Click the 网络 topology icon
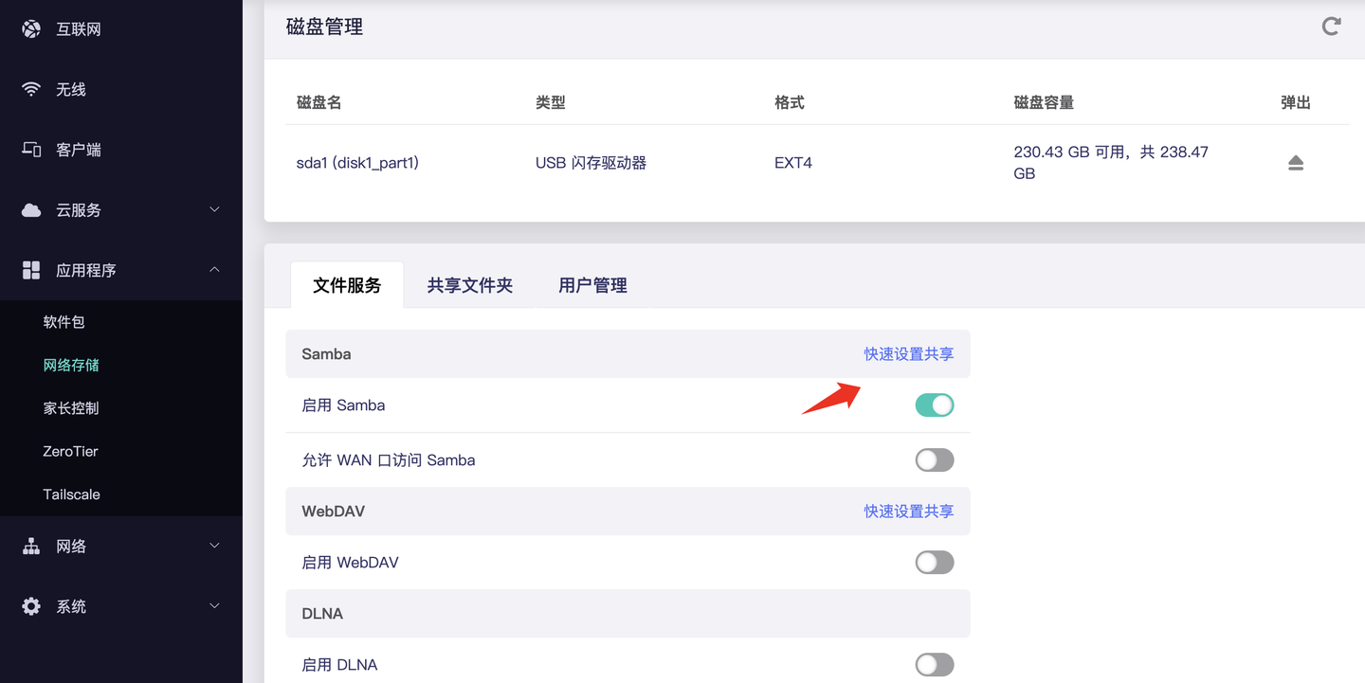The height and width of the screenshot is (683, 1365). [31, 547]
